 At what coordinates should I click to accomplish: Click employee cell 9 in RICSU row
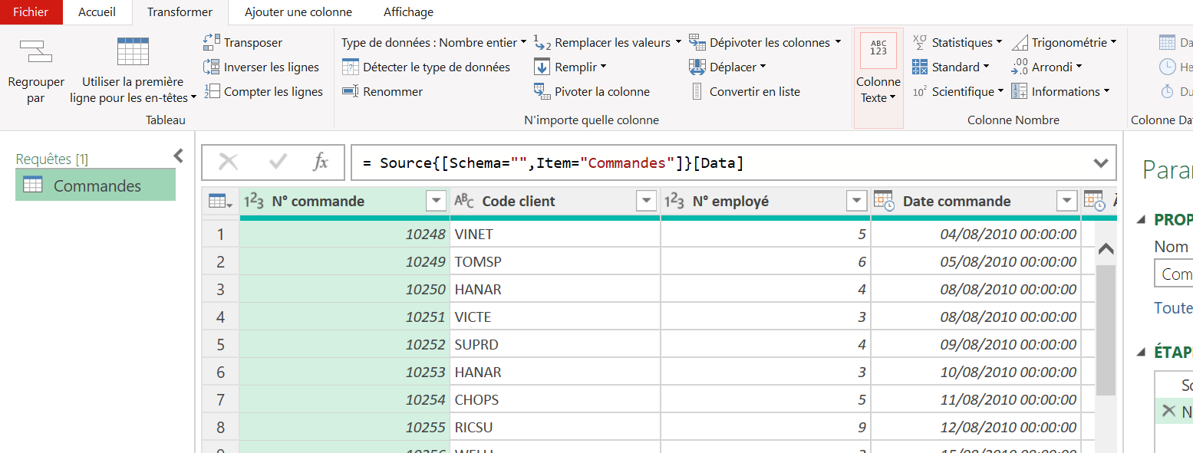pos(766,427)
